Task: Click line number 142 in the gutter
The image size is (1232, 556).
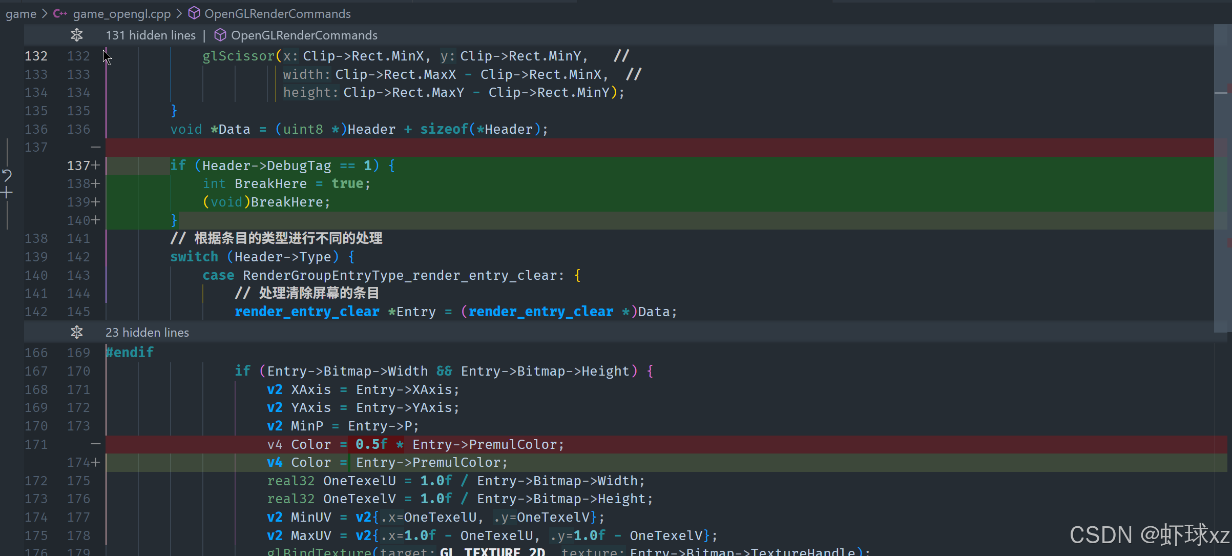Action: [36, 312]
